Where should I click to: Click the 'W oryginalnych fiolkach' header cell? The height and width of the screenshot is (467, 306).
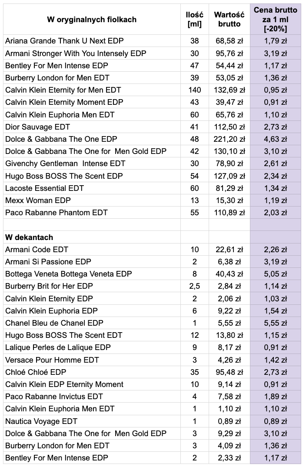[92, 20]
